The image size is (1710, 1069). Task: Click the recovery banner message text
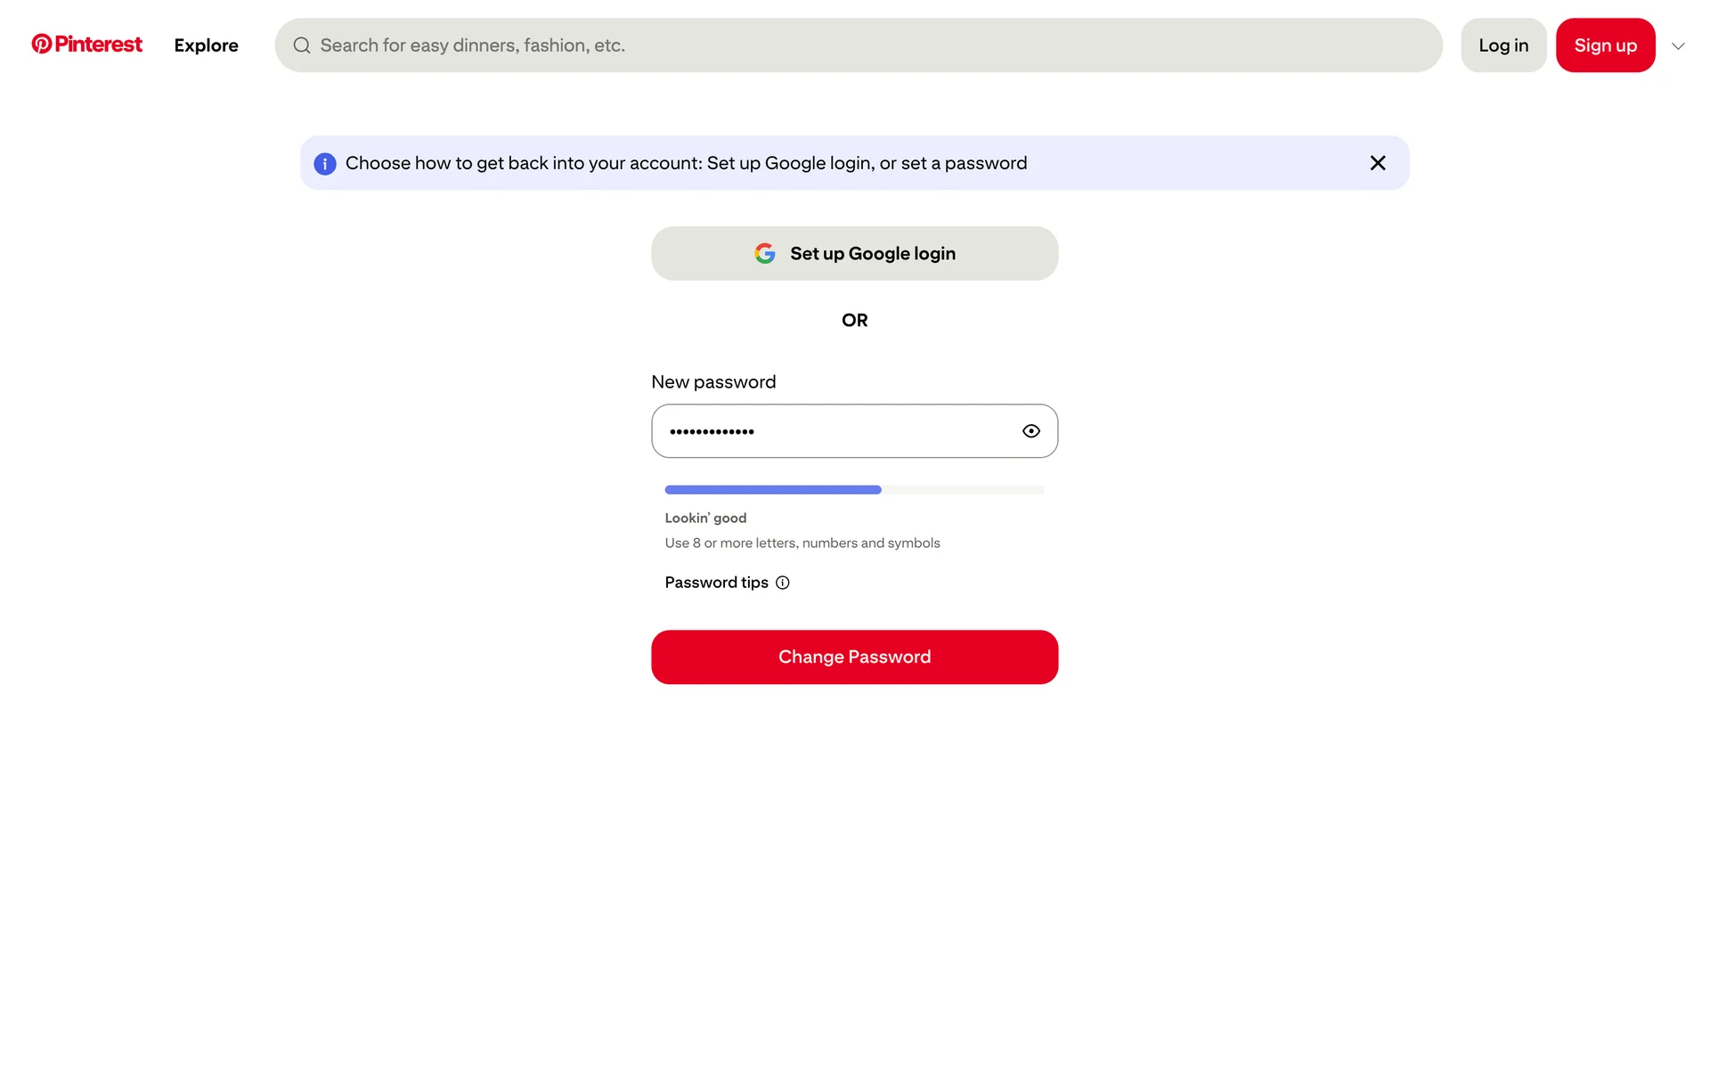click(x=686, y=163)
